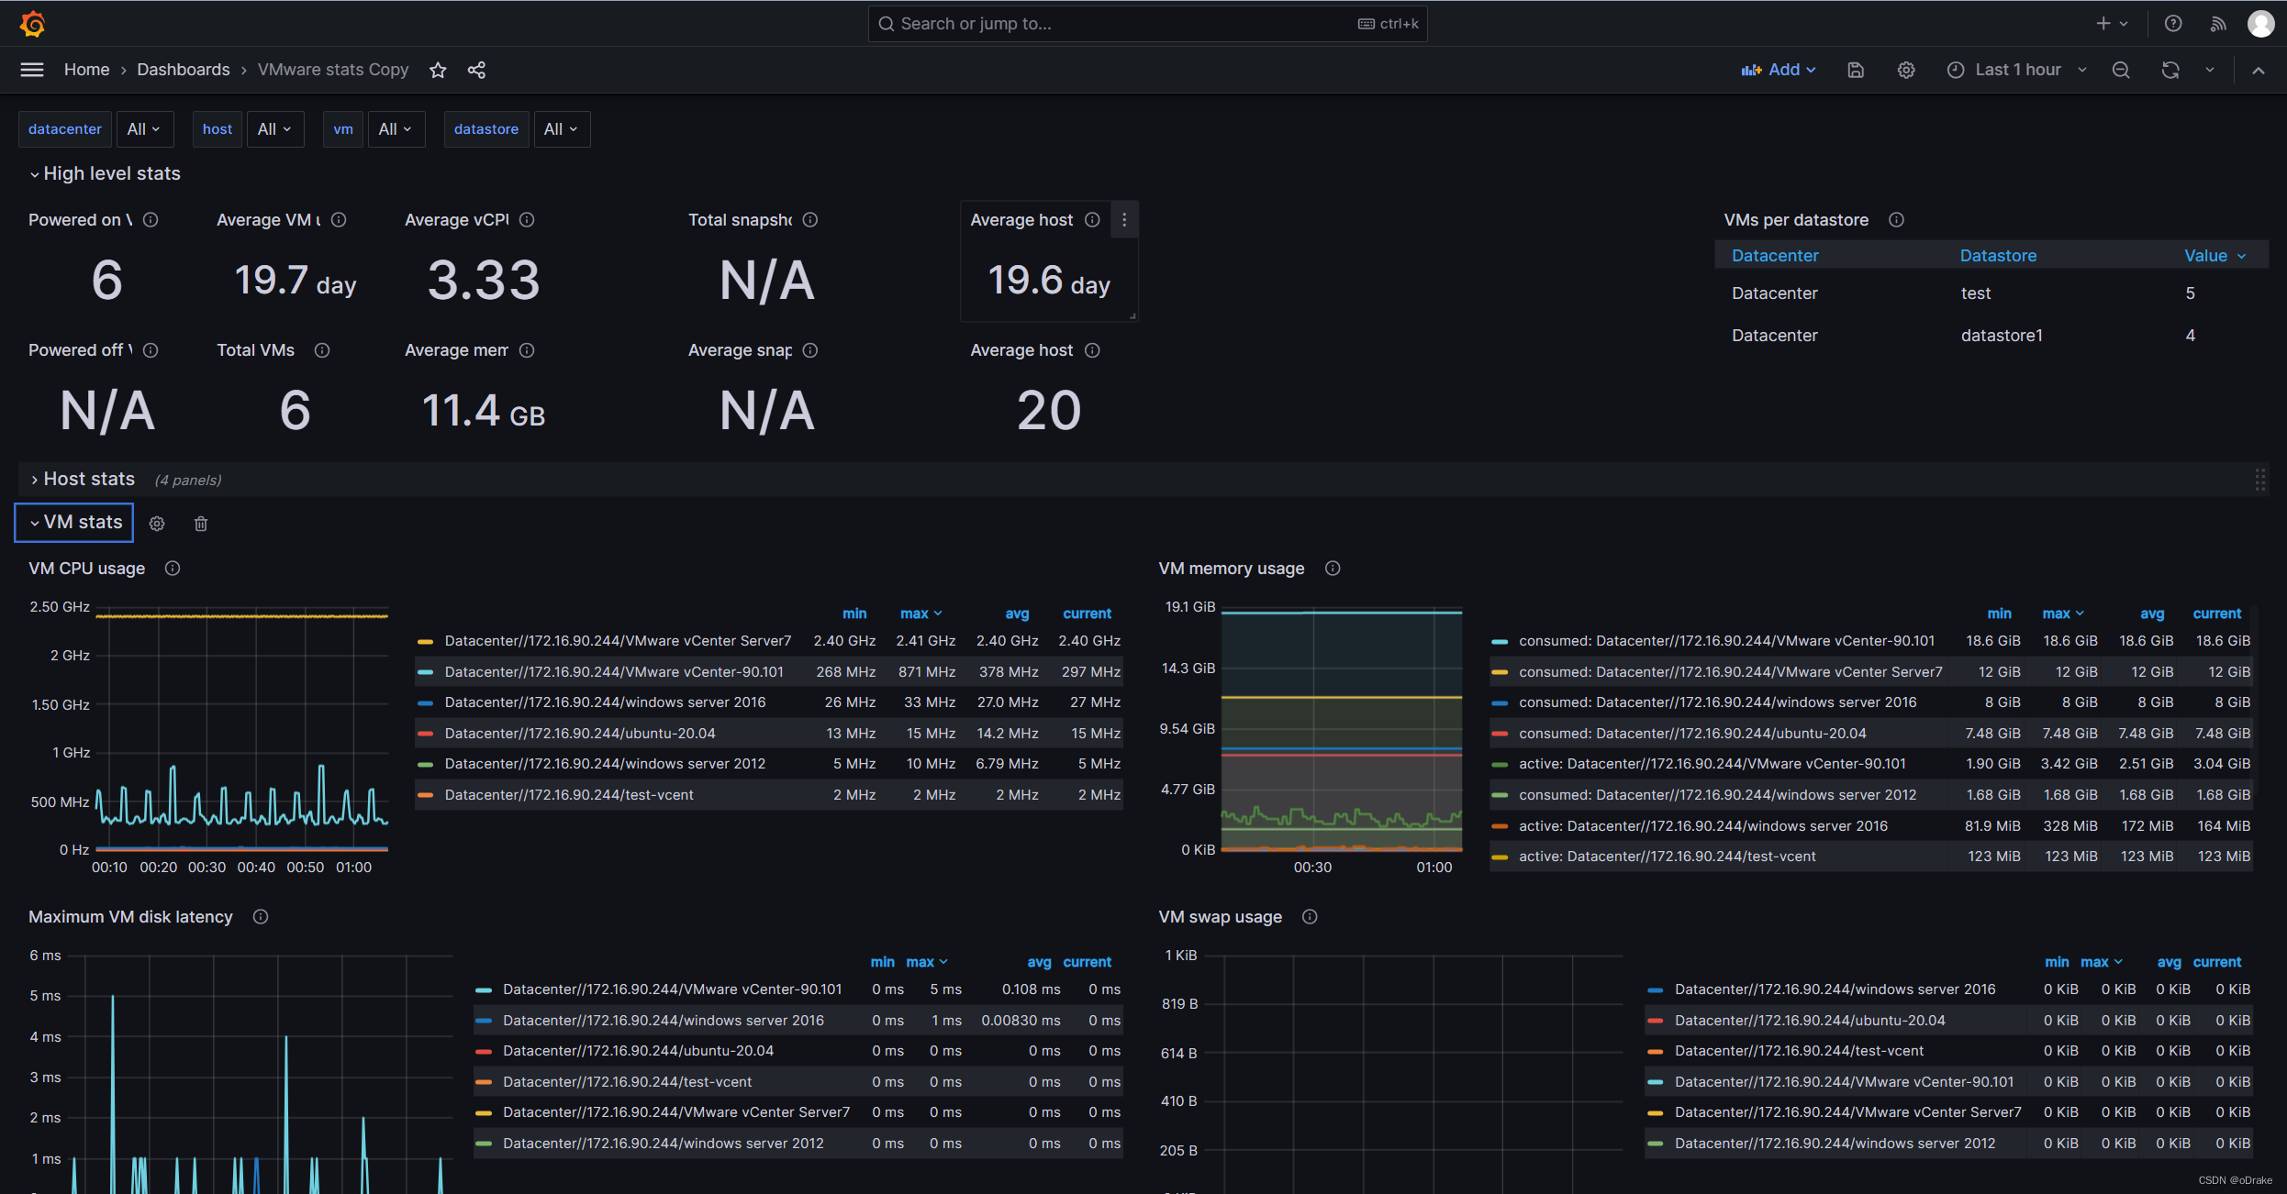Open dashboard settings with the gear icon
Viewport: 2287px width, 1194px height.
pyautogui.click(x=1906, y=70)
